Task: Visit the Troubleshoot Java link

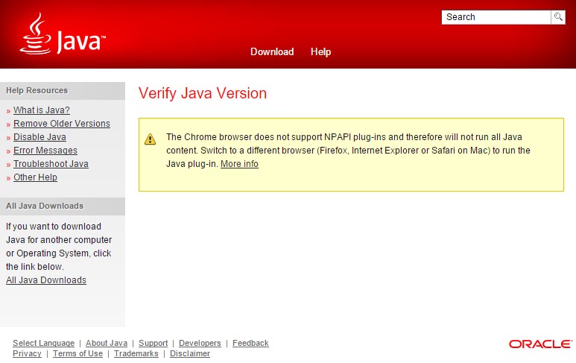Action: point(51,164)
